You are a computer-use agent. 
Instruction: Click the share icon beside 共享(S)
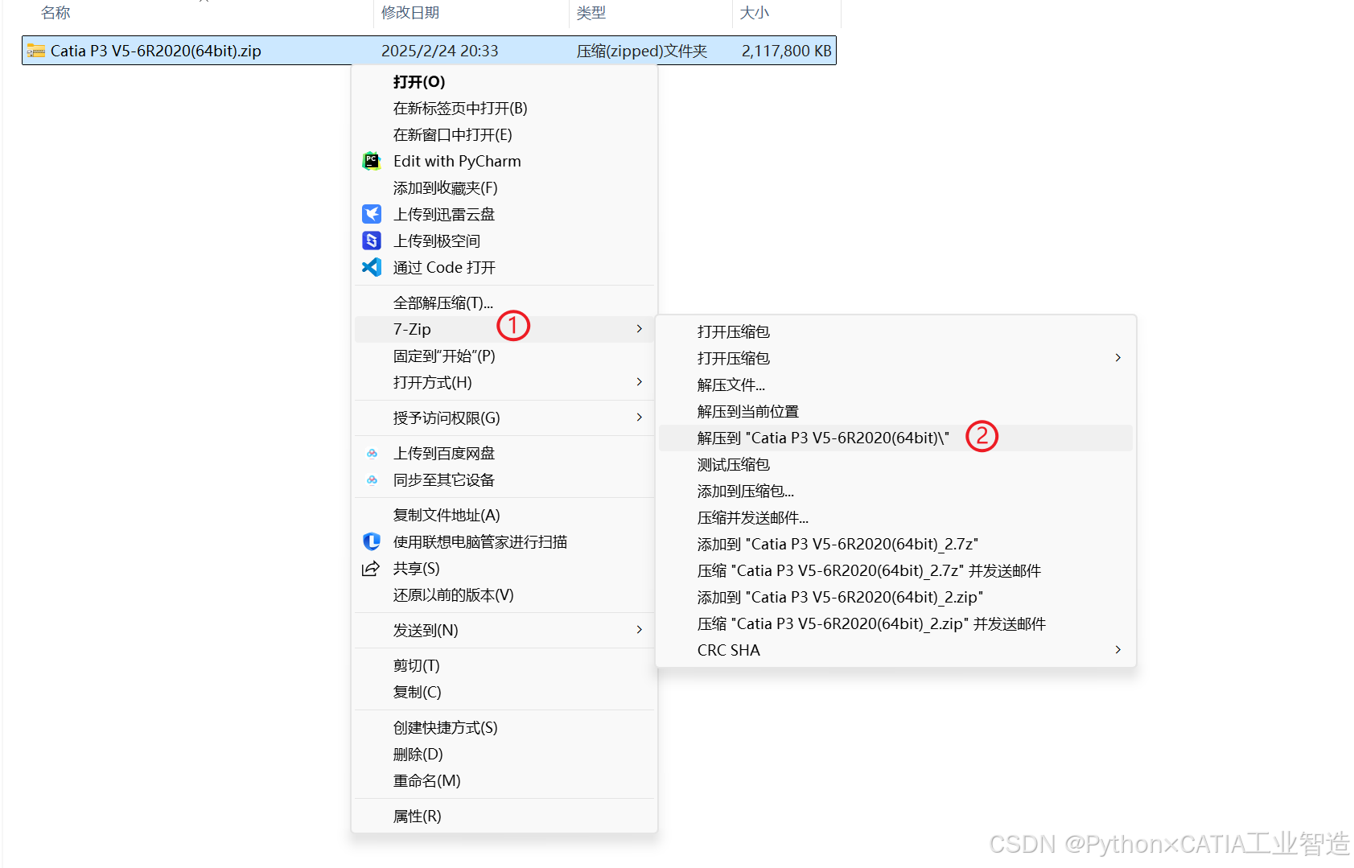pyautogui.click(x=371, y=569)
